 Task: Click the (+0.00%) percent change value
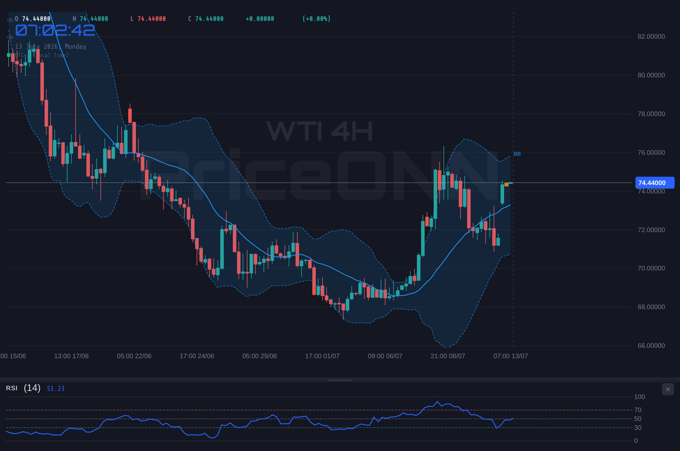(317, 19)
